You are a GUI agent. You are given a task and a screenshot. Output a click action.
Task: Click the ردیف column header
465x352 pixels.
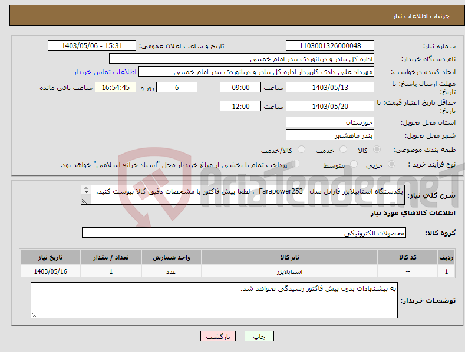(446, 257)
